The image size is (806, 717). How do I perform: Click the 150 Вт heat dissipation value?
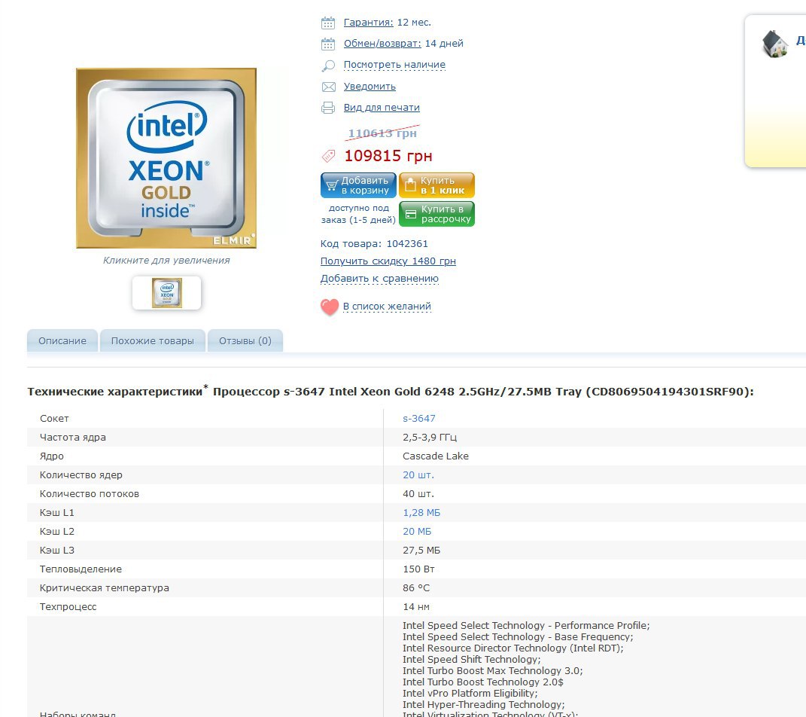point(419,569)
